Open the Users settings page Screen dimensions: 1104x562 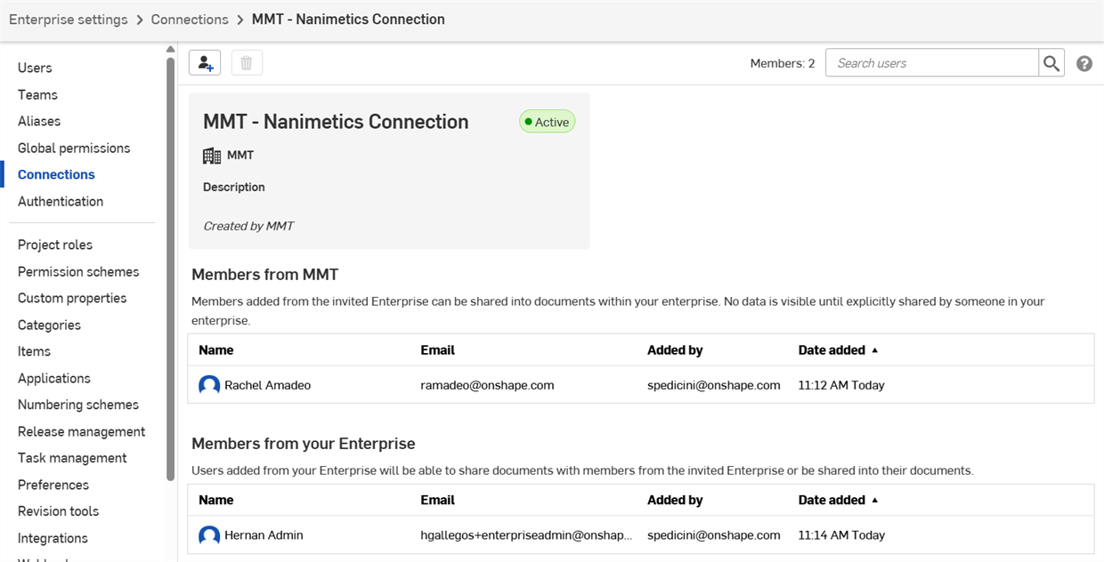pyautogui.click(x=35, y=68)
